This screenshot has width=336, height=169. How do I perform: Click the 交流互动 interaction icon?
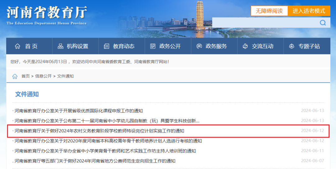click(245, 46)
